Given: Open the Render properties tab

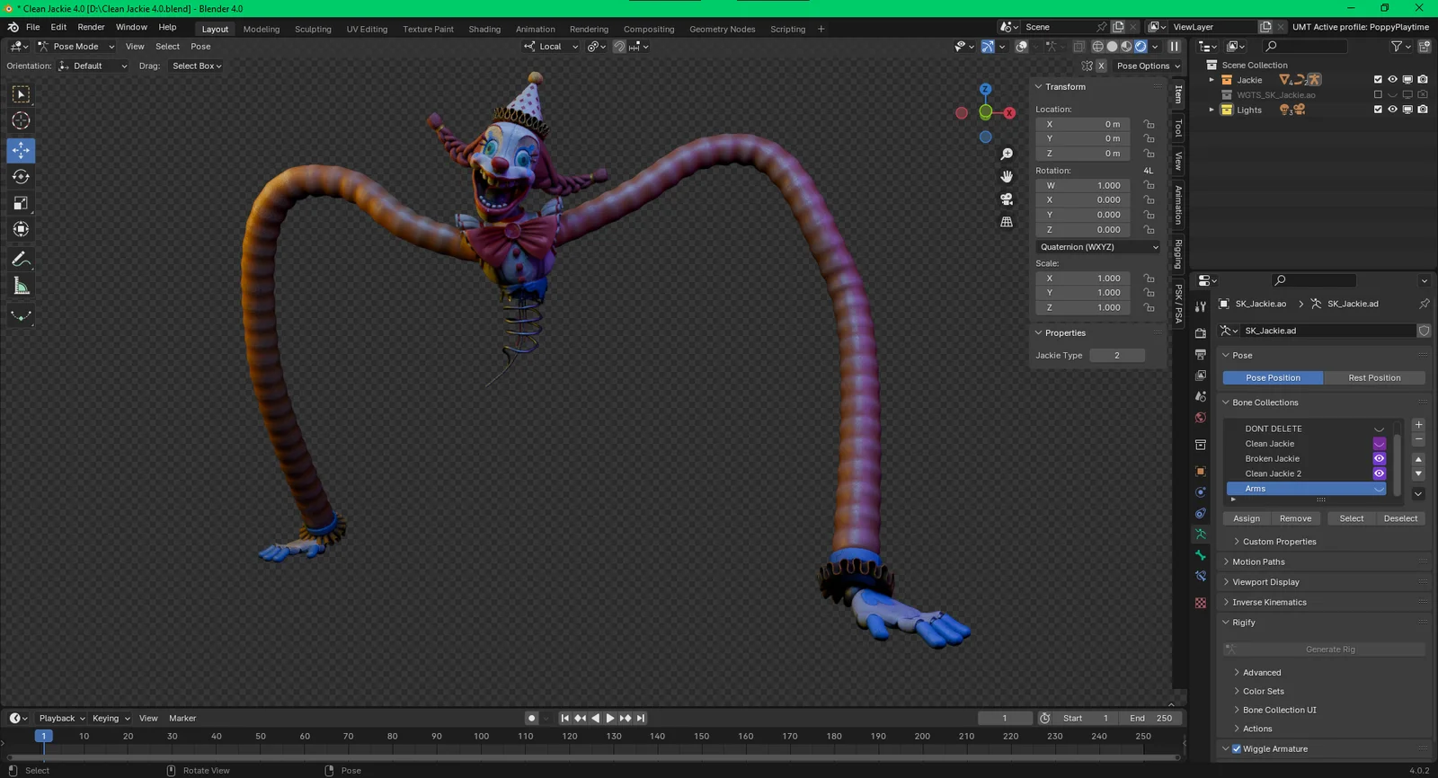Looking at the screenshot, I should pyautogui.click(x=1201, y=333).
